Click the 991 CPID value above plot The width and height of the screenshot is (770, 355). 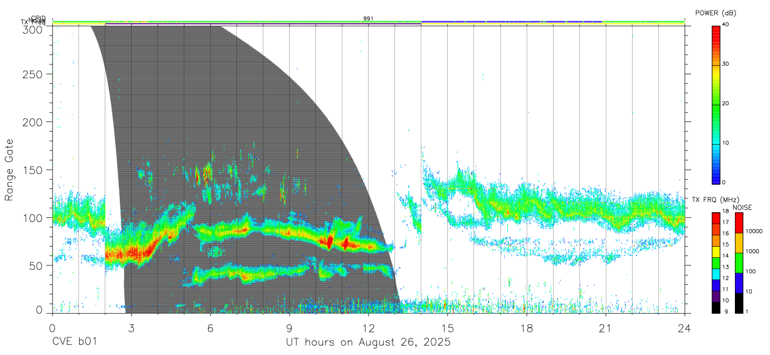[369, 19]
